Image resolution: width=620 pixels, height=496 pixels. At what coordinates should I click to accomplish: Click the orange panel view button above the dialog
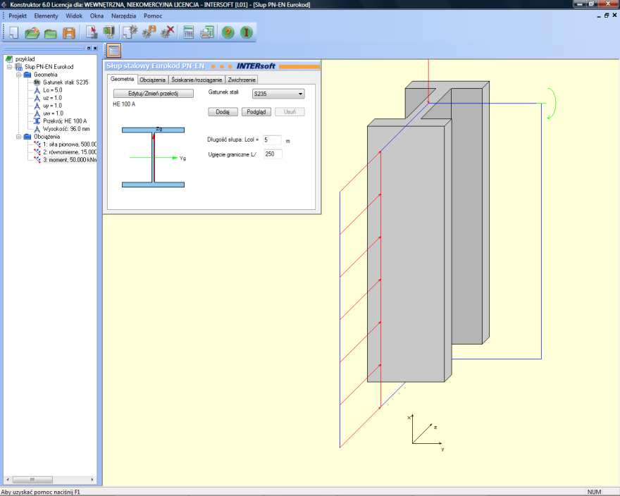(x=114, y=51)
